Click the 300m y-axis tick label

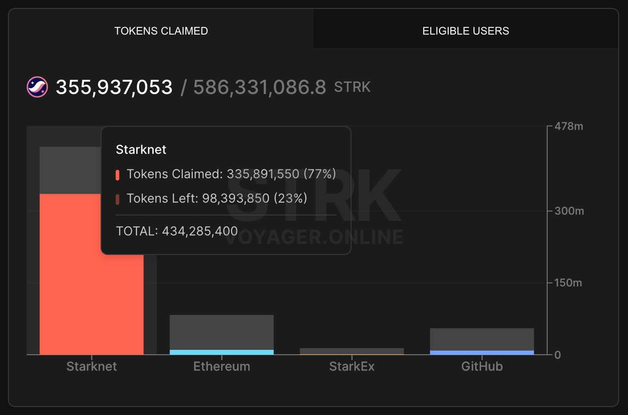[569, 211]
